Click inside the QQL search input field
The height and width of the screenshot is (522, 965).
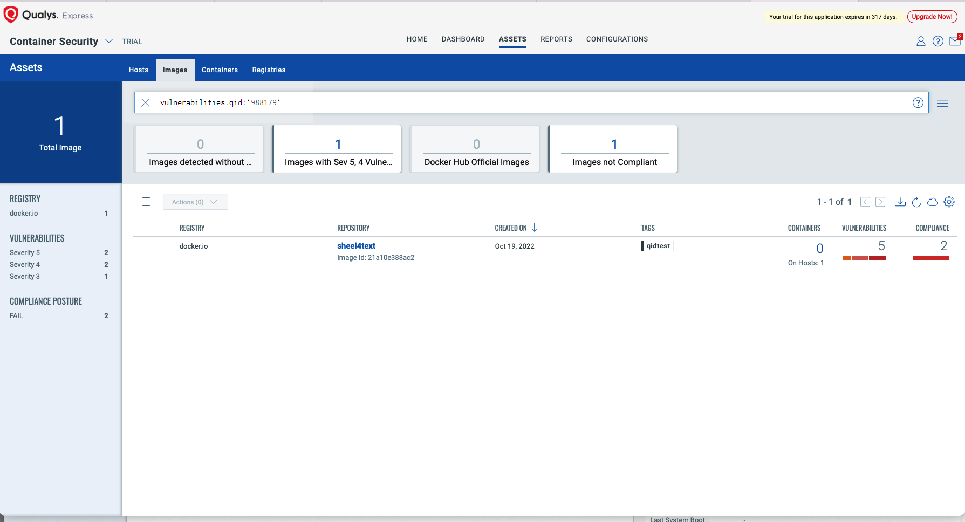pyautogui.click(x=531, y=102)
